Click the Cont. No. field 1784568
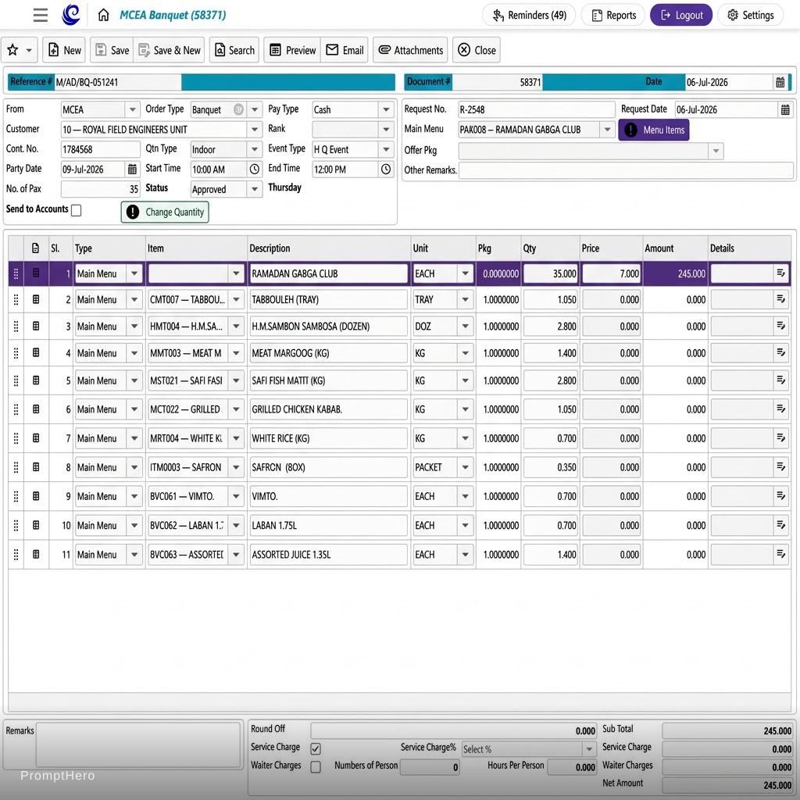Screen dimensions: 800x800 pyautogui.click(x=101, y=149)
